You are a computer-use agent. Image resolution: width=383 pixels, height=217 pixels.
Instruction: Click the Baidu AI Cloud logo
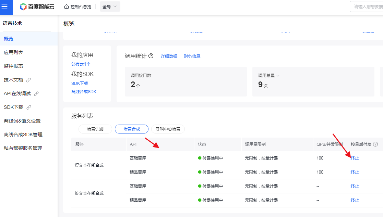click(x=37, y=7)
